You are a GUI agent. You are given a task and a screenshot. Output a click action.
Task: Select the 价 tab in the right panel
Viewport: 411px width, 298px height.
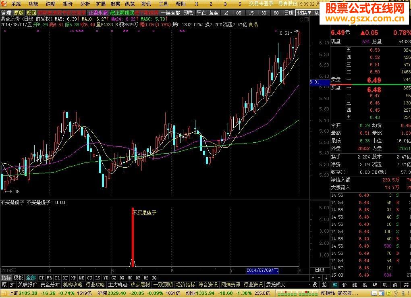tap(345, 285)
